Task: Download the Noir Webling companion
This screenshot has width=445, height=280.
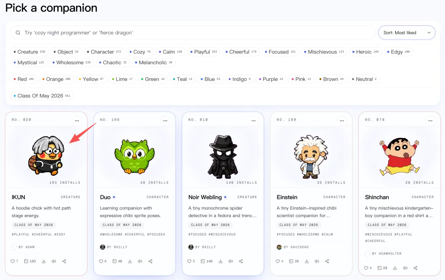Action: click(x=220, y=261)
